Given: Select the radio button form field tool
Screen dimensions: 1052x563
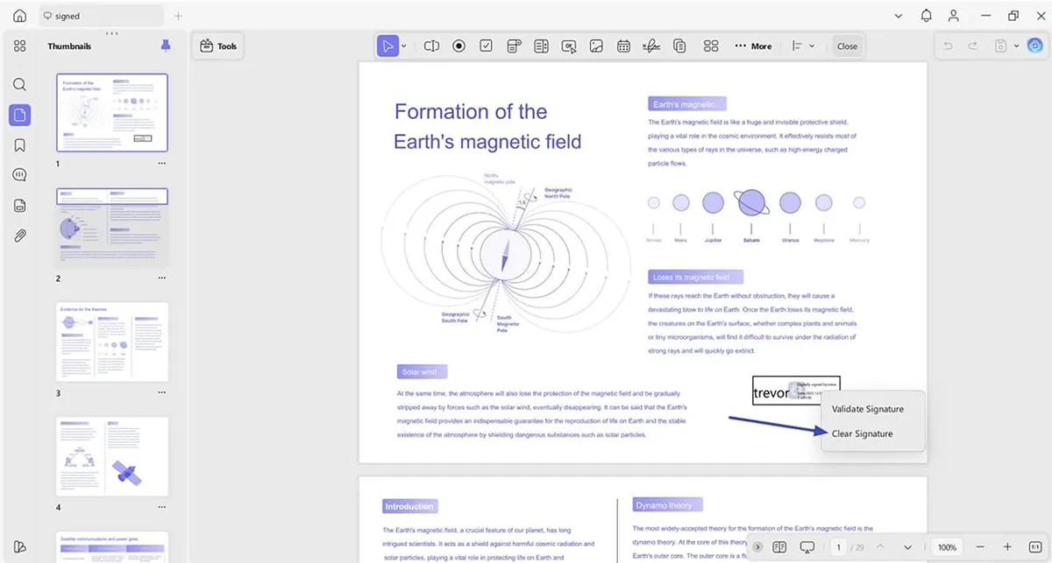Looking at the screenshot, I should click(458, 46).
